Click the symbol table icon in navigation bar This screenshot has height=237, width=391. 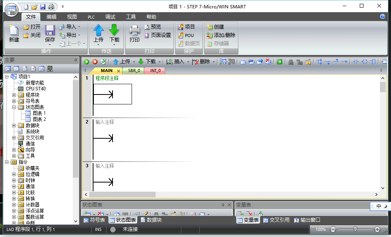(x=8, y=69)
